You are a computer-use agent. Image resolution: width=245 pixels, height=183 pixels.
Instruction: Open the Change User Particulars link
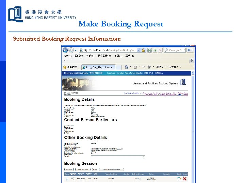(x=168, y=95)
